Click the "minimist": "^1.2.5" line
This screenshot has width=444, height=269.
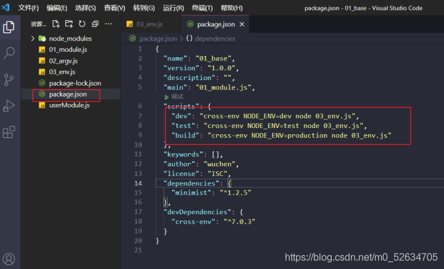point(212,193)
